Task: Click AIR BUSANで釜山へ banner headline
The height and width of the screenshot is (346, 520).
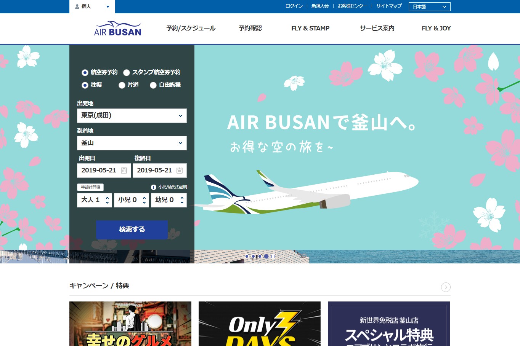Action: click(x=321, y=123)
